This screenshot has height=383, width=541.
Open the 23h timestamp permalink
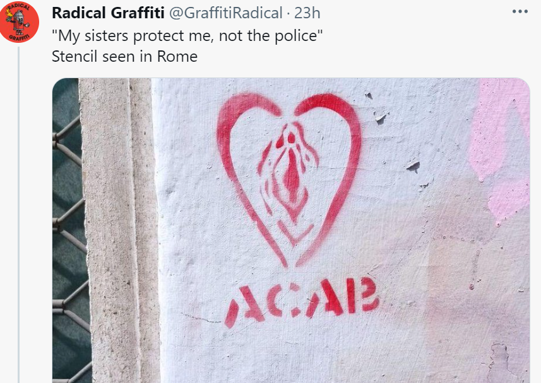tap(307, 13)
